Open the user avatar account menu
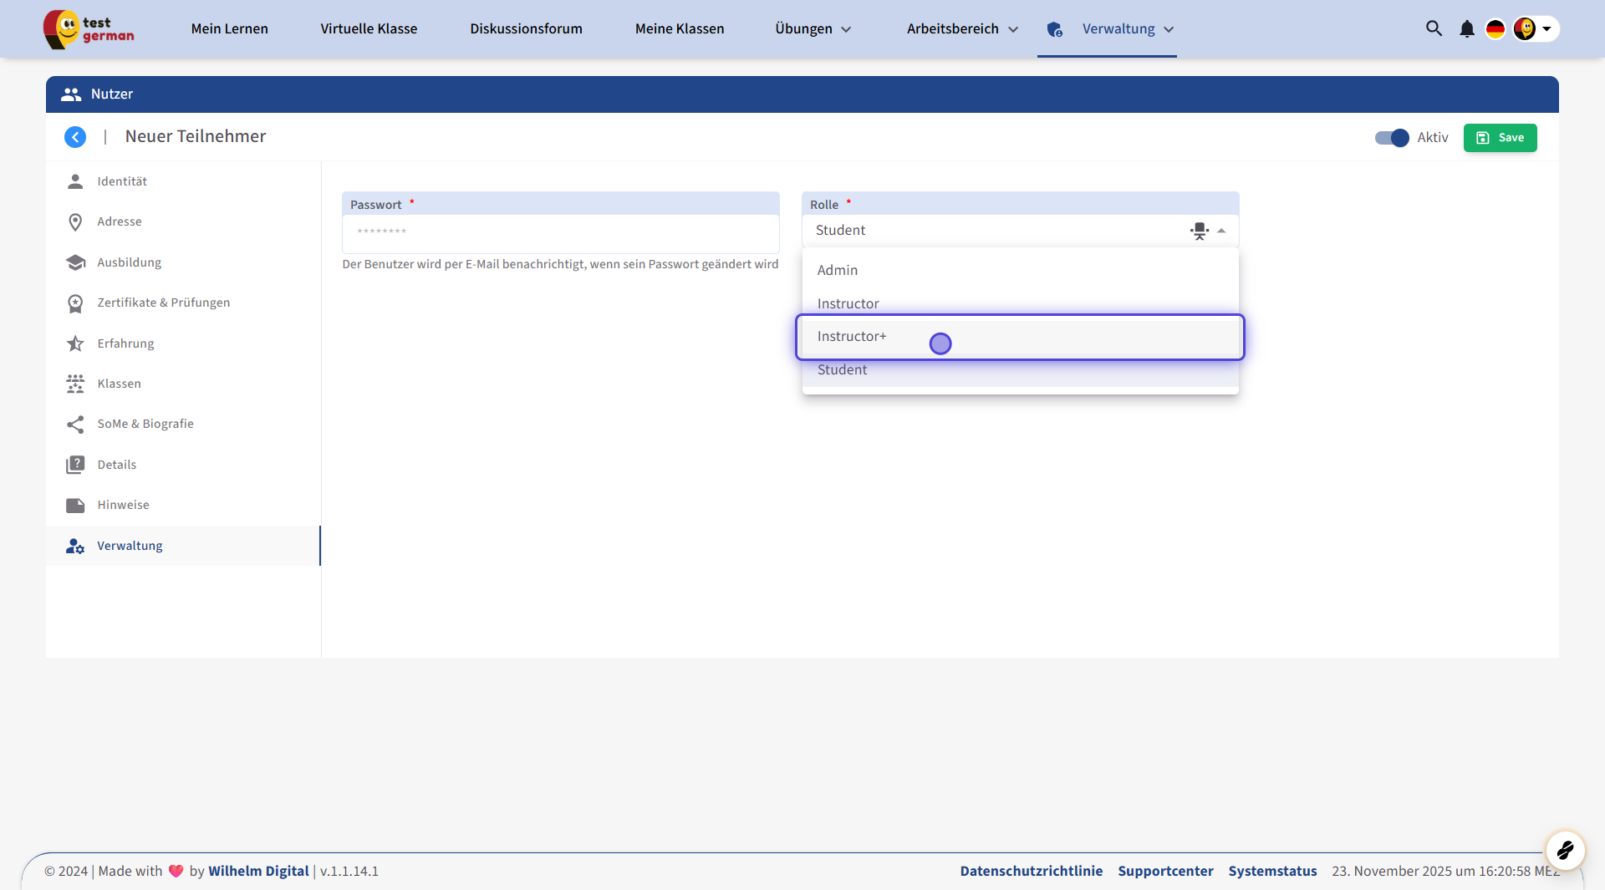Image resolution: width=1605 pixels, height=890 pixels. point(1535,29)
